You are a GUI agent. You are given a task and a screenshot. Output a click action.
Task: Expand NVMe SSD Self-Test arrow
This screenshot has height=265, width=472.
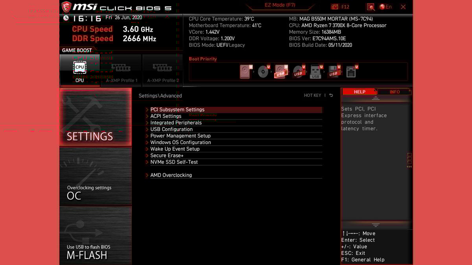147,162
